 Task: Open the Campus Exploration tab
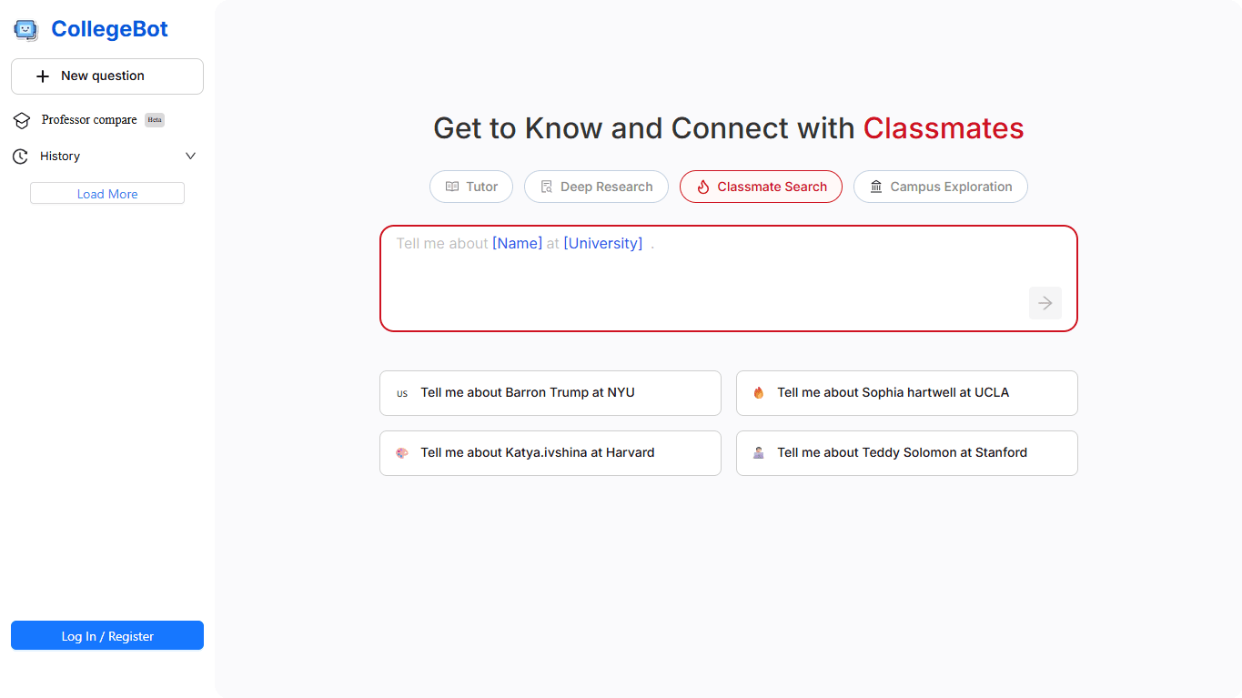(941, 187)
